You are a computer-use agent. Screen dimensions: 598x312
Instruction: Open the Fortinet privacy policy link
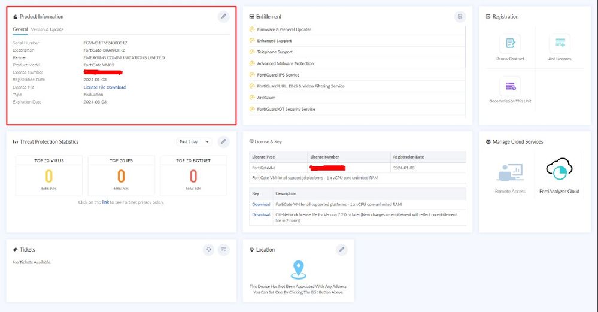pos(105,202)
